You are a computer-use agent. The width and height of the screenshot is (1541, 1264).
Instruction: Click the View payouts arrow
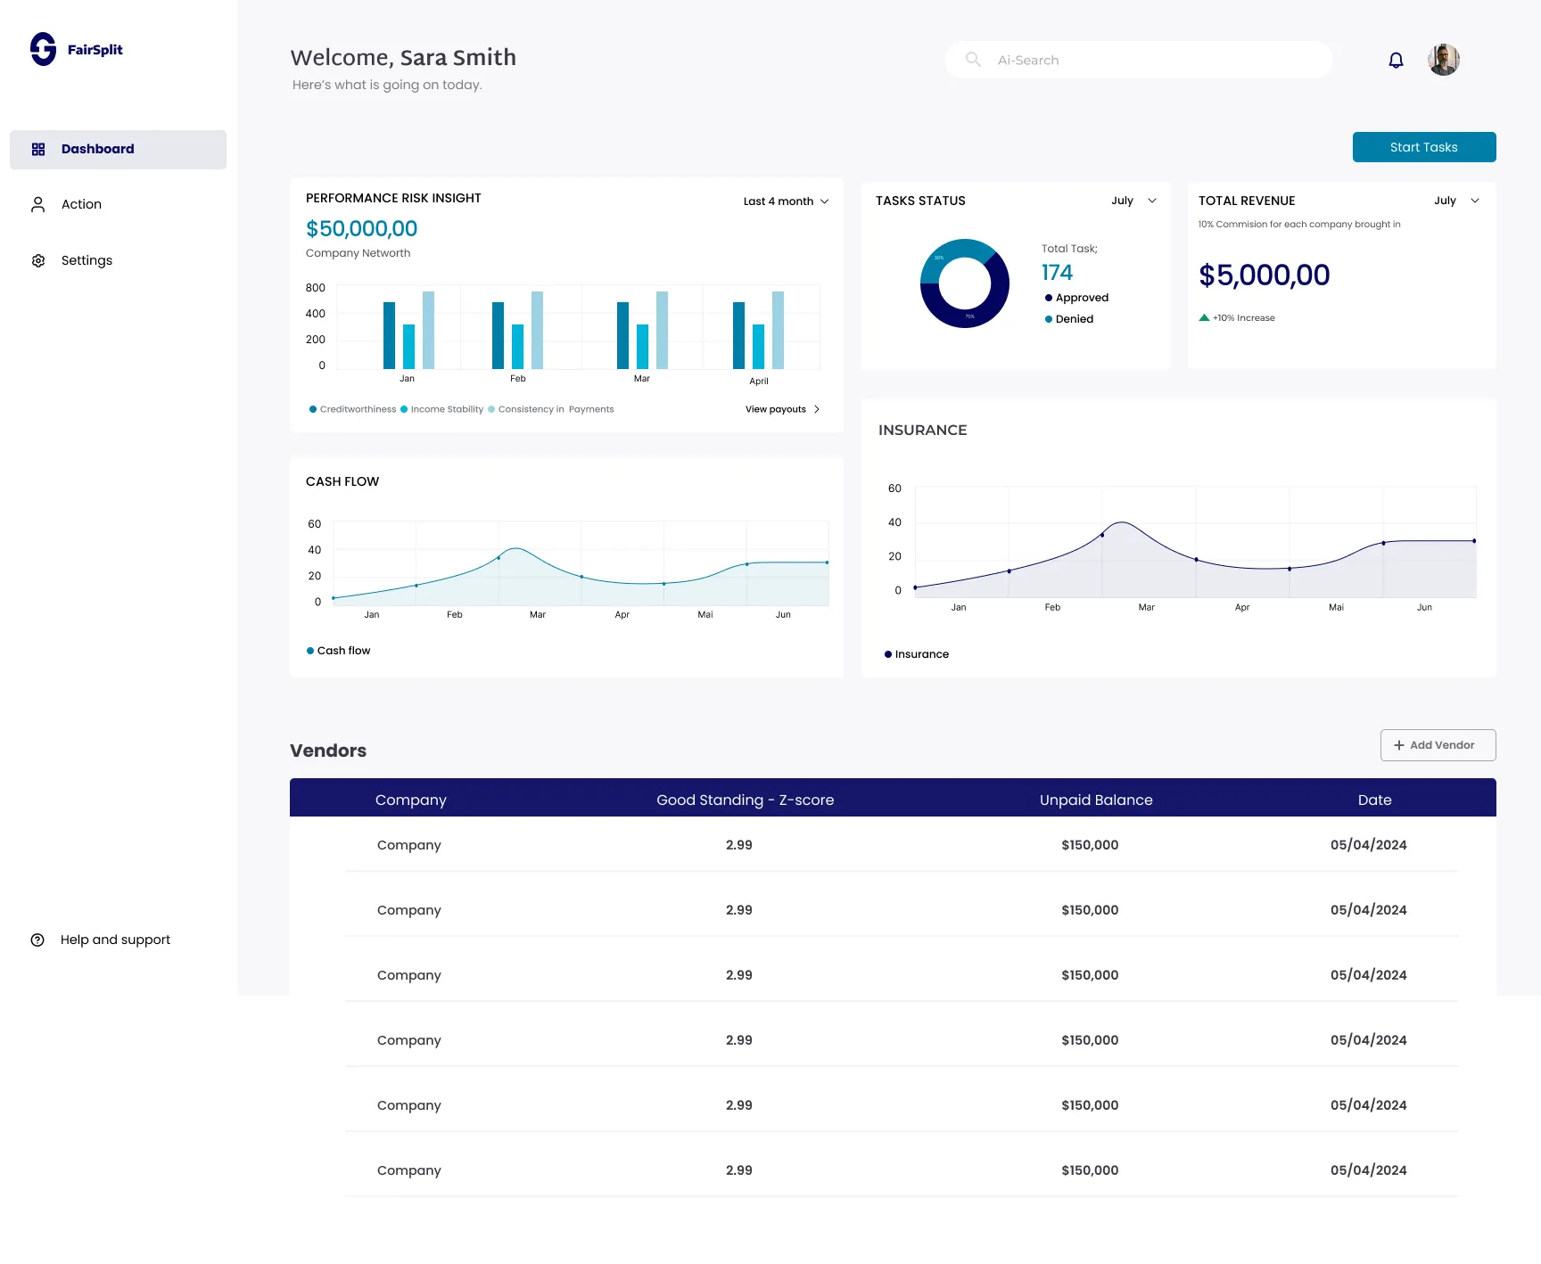tap(817, 409)
